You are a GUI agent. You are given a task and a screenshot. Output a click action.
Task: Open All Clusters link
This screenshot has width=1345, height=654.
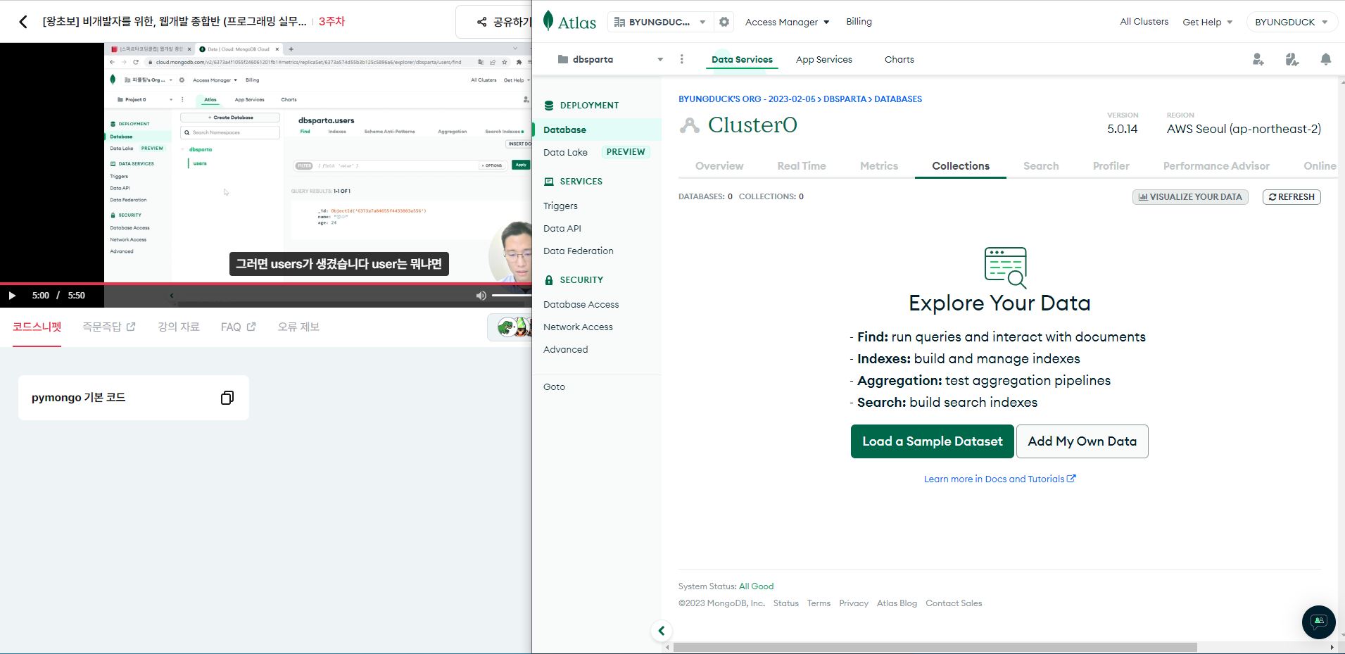[1144, 22]
